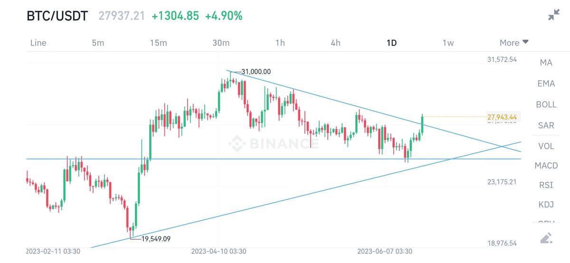
Task: Switch to the 4h timeframe
Action: tap(336, 43)
